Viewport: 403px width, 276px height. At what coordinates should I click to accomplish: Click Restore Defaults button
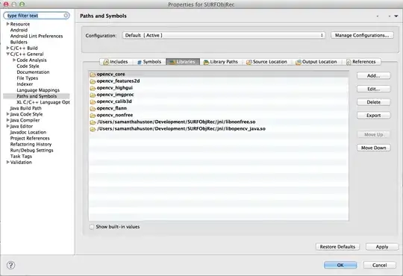point(337,247)
